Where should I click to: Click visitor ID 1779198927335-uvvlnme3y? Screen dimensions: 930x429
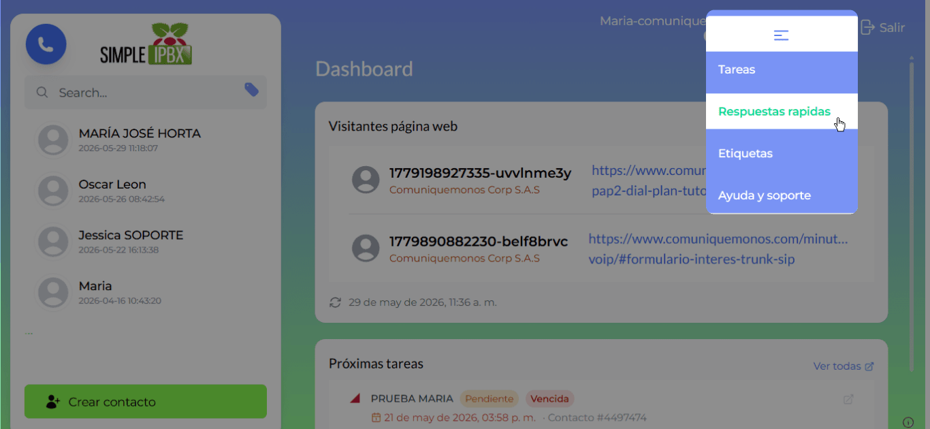[480, 173]
